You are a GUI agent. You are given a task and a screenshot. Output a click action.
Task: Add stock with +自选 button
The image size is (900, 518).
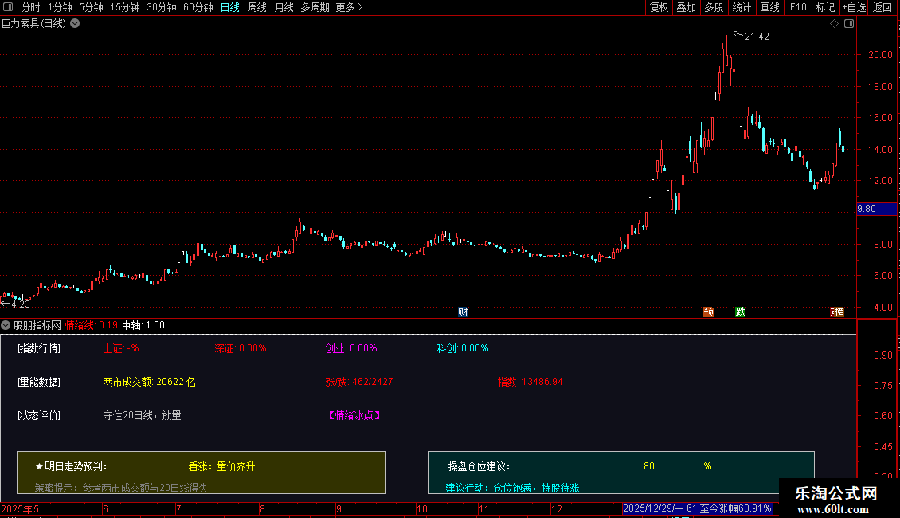(854, 7)
